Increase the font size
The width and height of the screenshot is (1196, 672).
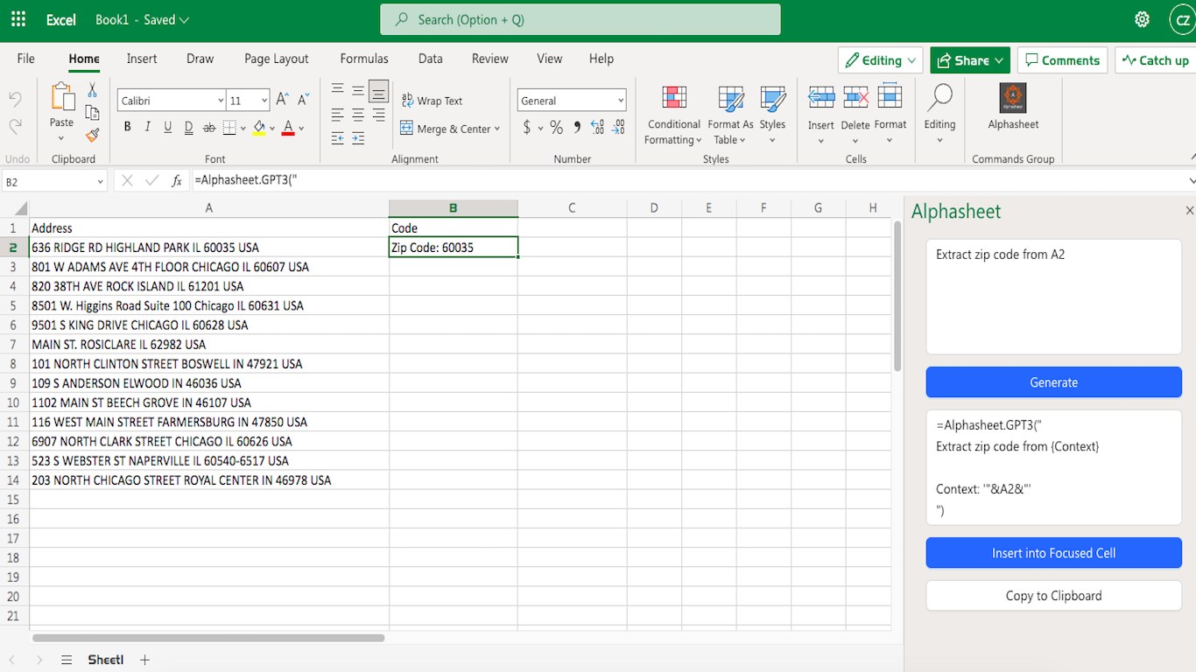(282, 101)
